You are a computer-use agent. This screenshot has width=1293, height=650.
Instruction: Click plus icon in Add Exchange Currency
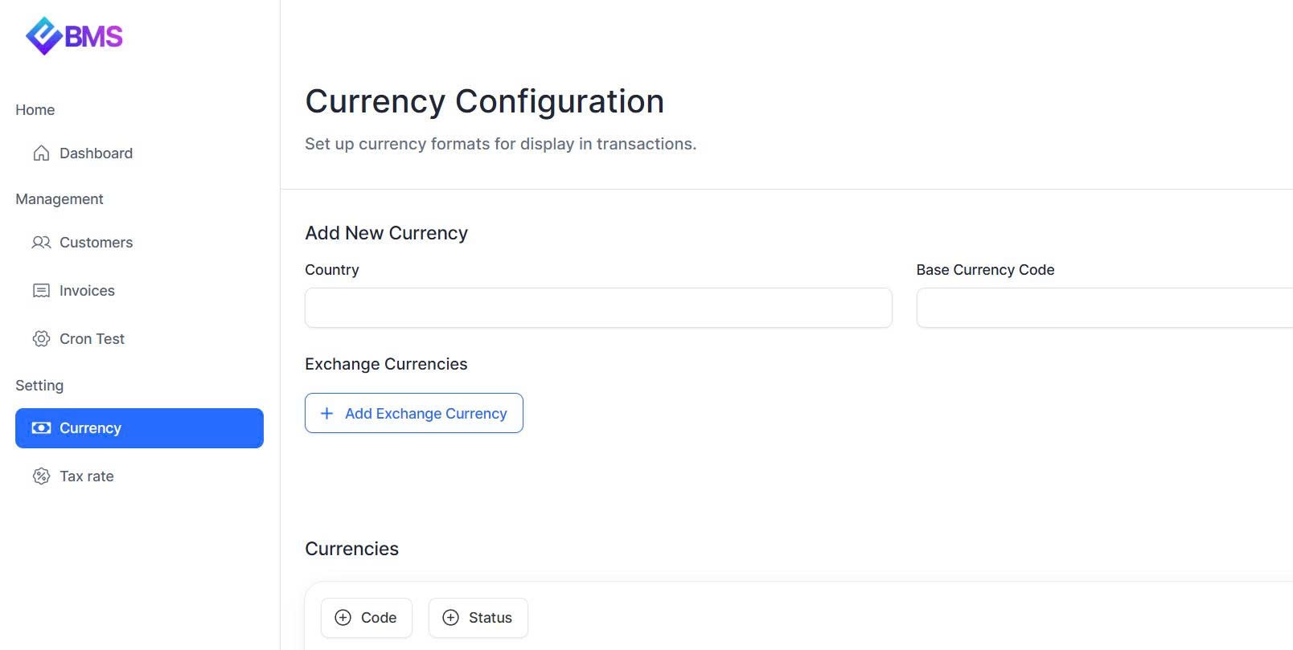pyautogui.click(x=327, y=414)
